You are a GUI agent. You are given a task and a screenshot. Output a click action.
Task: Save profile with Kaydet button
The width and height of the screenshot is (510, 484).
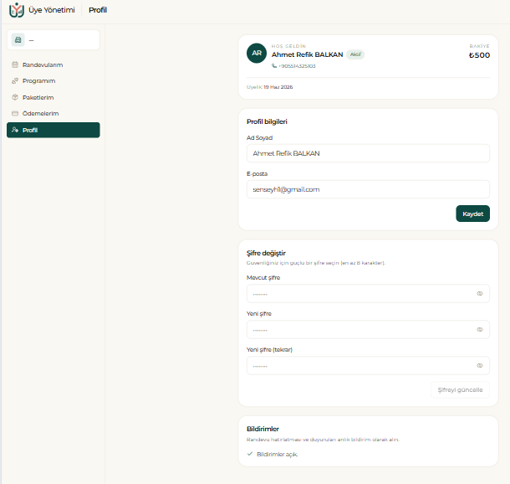pyautogui.click(x=472, y=214)
